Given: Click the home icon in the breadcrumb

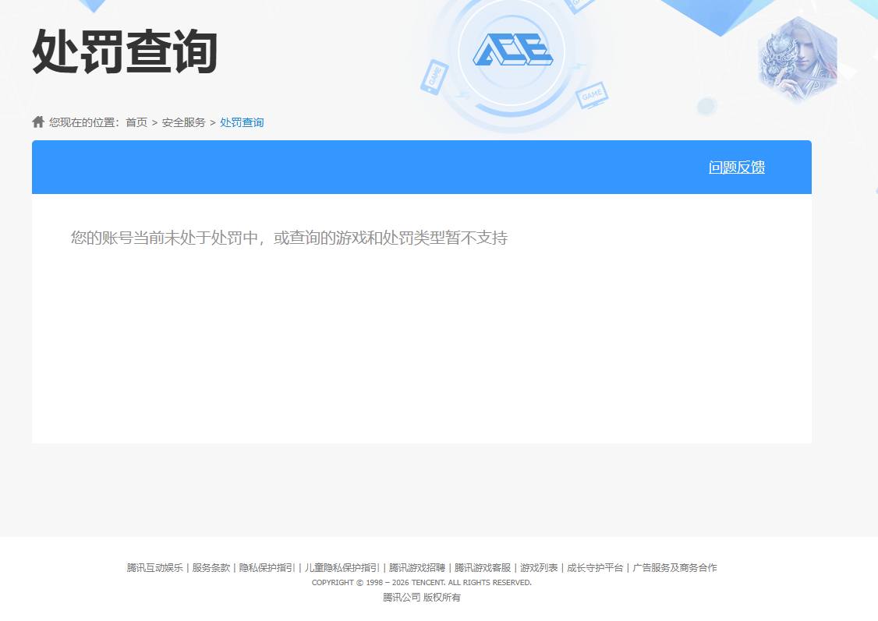Looking at the screenshot, I should 38,122.
